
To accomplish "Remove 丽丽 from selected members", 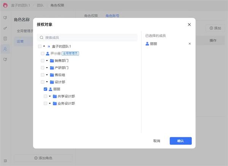I will point(190,44).
